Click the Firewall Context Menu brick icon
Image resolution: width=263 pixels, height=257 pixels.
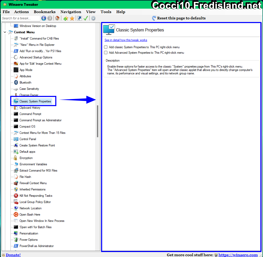coord(16,183)
